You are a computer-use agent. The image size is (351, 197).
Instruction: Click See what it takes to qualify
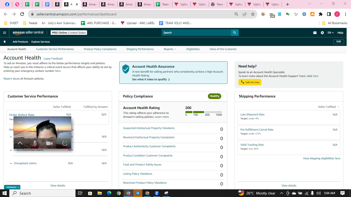tap(151, 80)
